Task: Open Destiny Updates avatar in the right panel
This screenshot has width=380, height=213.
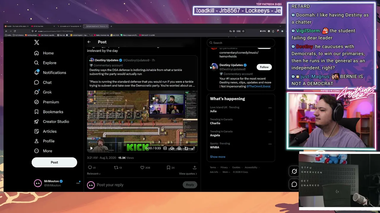Action: 214,67
